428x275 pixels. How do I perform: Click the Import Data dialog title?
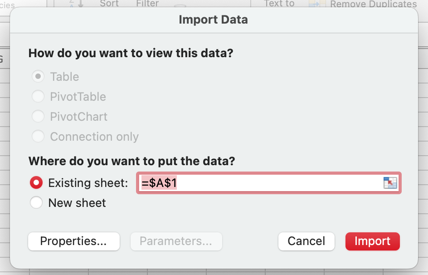click(x=213, y=20)
